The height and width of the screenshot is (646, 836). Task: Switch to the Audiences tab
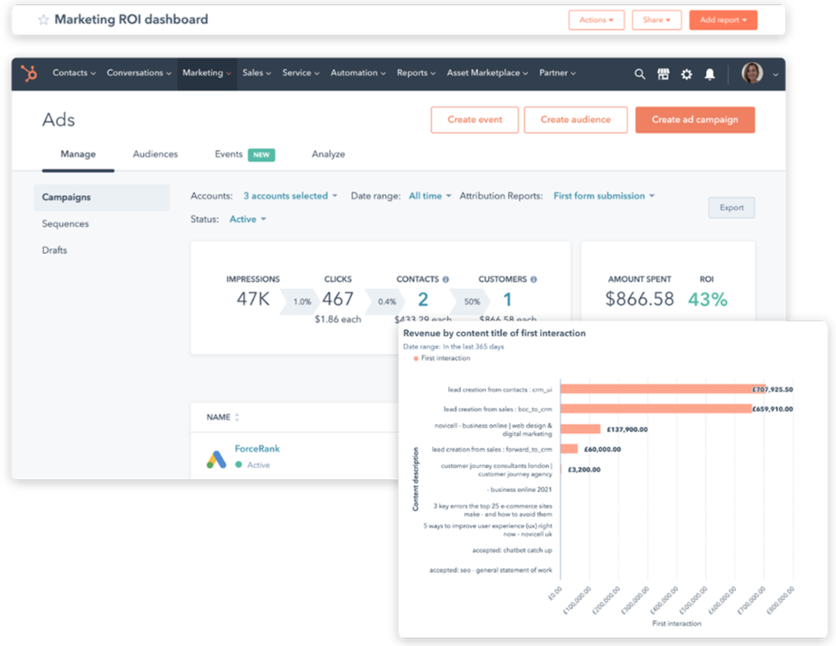[x=155, y=154]
